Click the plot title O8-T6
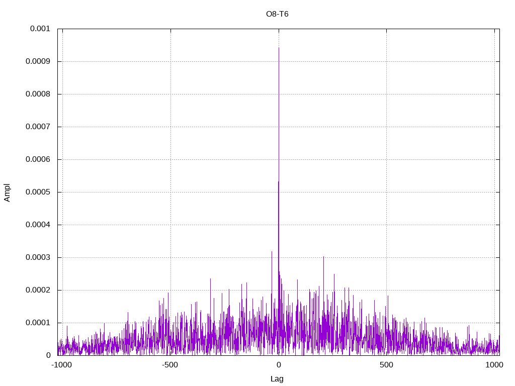515x386 pixels. point(277,14)
